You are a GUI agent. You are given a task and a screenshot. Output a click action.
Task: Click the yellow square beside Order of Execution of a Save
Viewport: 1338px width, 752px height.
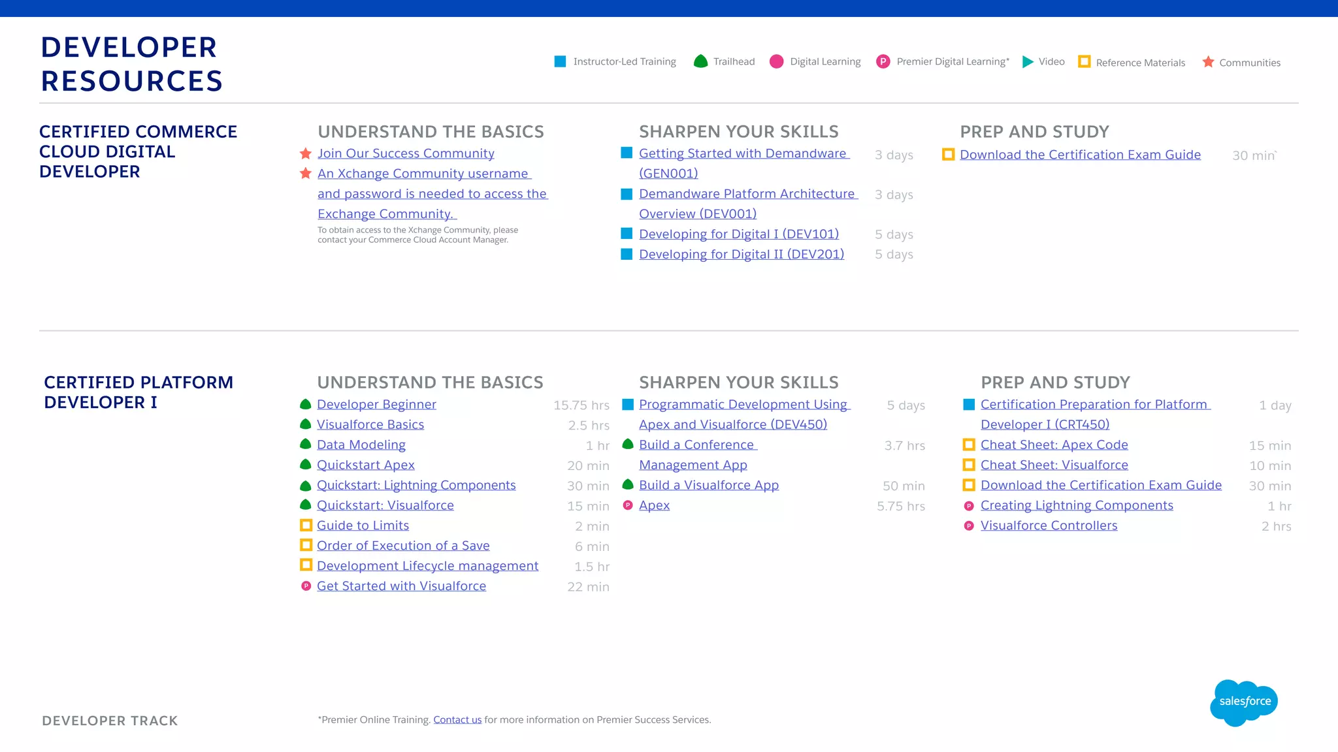[x=306, y=545]
